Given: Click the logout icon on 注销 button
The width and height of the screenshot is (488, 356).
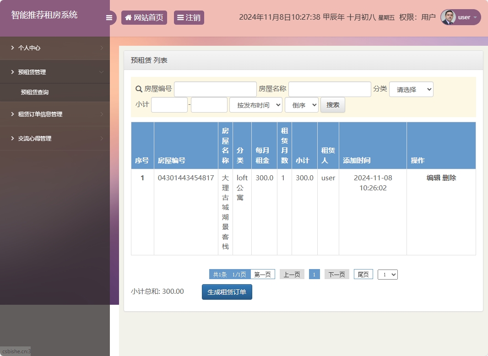Looking at the screenshot, I should pos(181,17).
